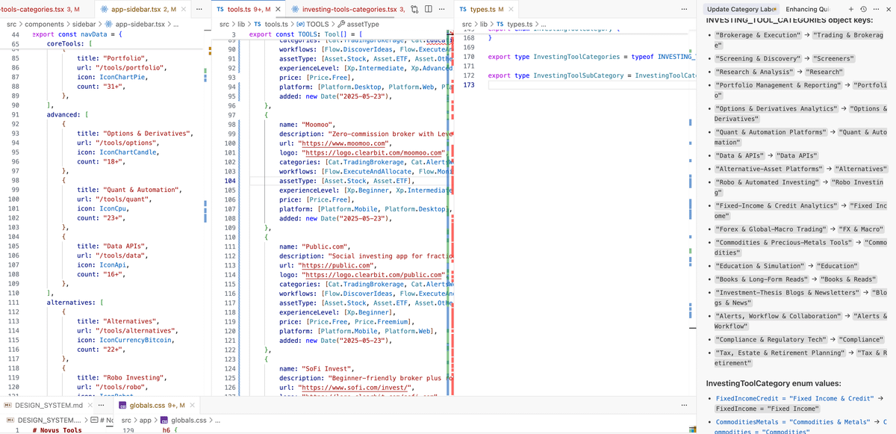Open the logo.clearbit.com/moomoo.com logo link
Screen dimensions: 896x434
coord(373,153)
